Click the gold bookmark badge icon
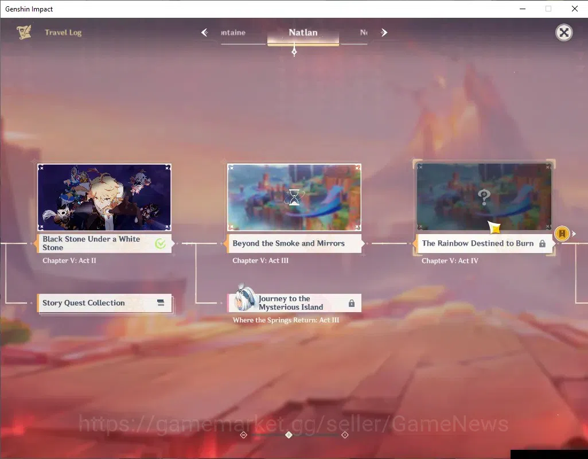This screenshot has width=588, height=459. 562,234
